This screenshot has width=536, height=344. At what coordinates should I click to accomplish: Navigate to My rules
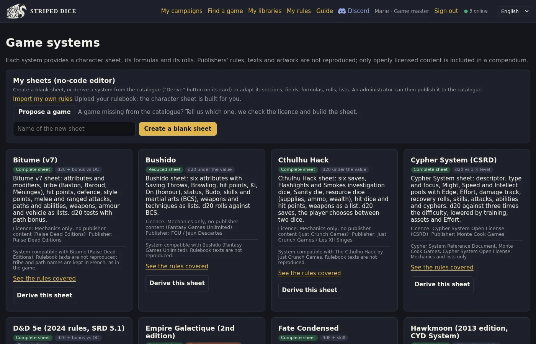(x=299, y=11)
